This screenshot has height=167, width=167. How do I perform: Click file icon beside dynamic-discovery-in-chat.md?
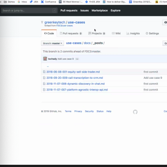click(x=44, y=84)
